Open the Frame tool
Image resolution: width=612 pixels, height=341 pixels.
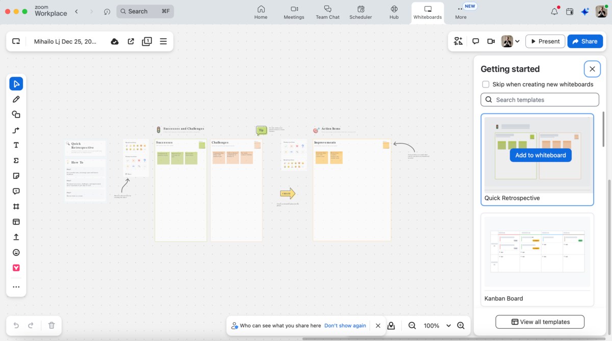point(16,206)
